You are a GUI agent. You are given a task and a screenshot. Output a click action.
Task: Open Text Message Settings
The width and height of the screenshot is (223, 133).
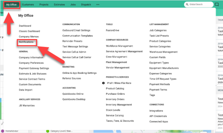(75, 47)
